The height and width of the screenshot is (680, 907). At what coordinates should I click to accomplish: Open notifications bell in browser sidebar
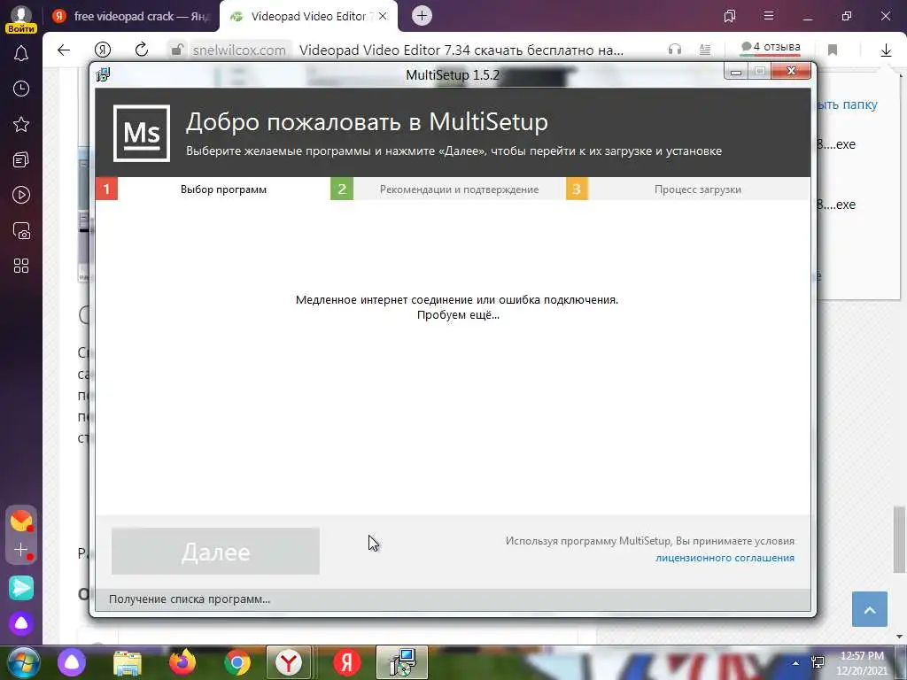21,53
